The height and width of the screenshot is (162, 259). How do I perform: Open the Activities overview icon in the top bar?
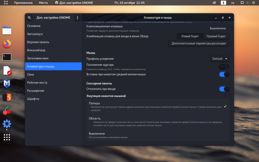click(6, 3)
